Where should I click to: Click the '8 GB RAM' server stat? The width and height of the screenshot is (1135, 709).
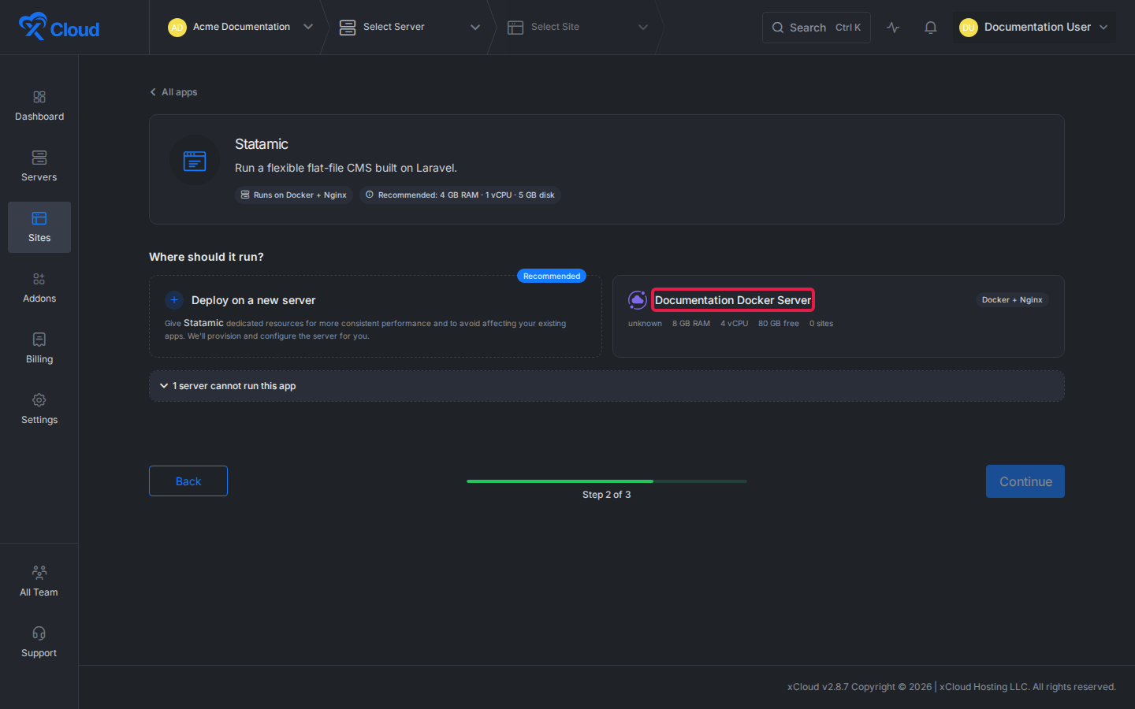pos(691,324)
